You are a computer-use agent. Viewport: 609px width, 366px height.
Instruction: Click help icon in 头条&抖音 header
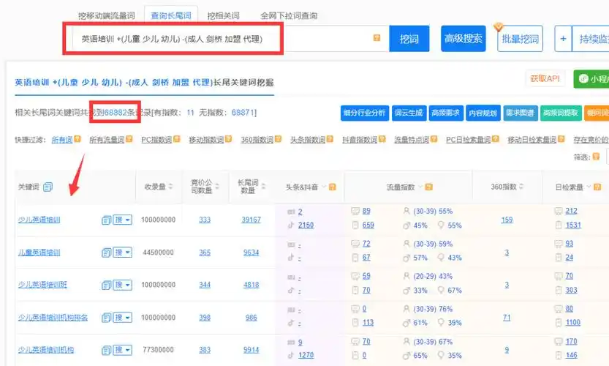tap(333, 187)
